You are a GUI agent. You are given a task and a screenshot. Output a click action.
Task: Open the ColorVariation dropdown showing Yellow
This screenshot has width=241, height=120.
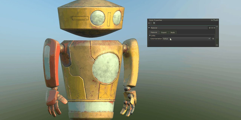[187, 39]
